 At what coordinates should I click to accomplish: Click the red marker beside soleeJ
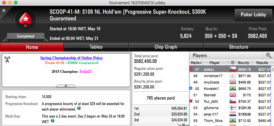pos(191,69)
